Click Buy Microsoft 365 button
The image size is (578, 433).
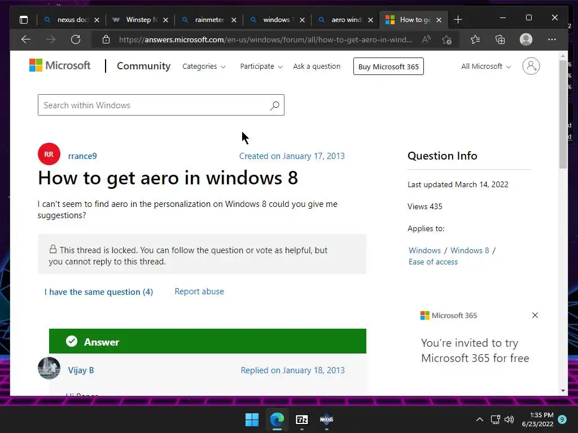click(x=388, y=67)
